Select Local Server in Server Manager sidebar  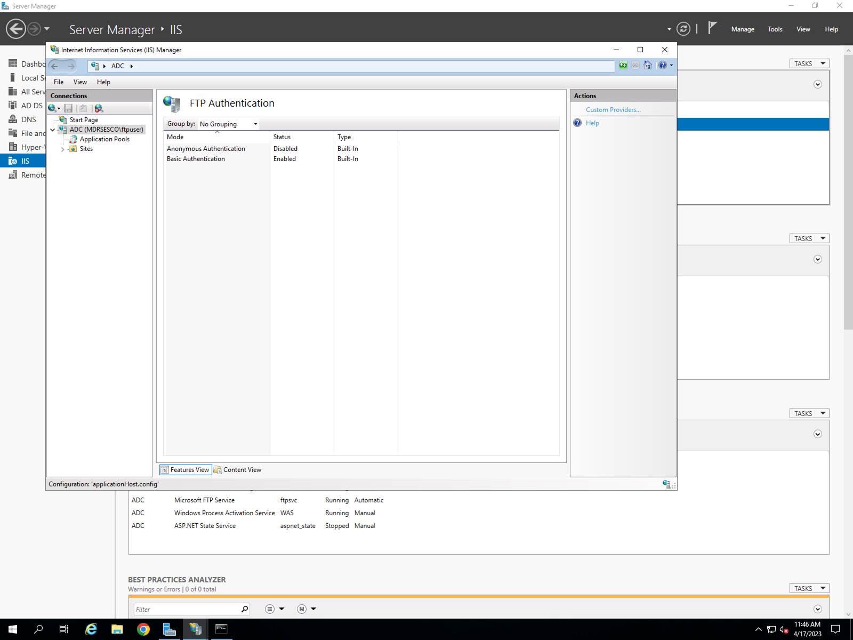(x=26, y=78)
